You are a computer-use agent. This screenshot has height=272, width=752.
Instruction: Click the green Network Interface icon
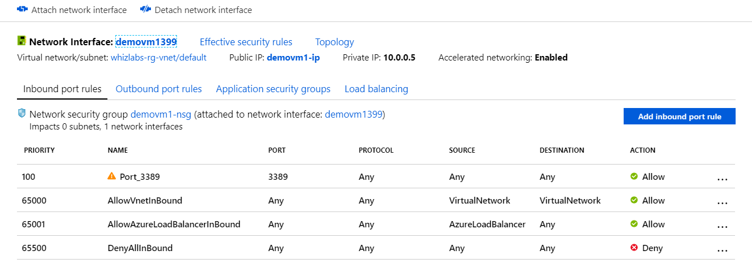21,41
